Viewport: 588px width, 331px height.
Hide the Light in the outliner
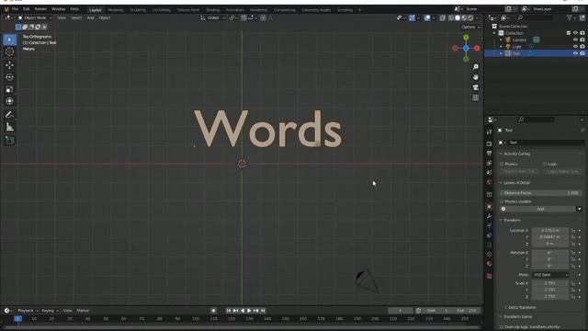click(x=575, y=47)
